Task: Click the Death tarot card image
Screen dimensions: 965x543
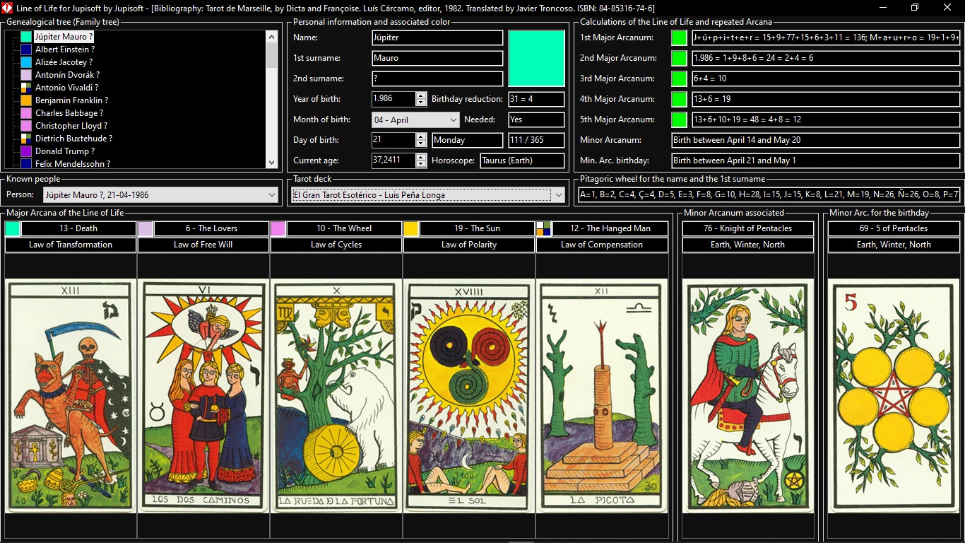Action: tap(70, 395)
